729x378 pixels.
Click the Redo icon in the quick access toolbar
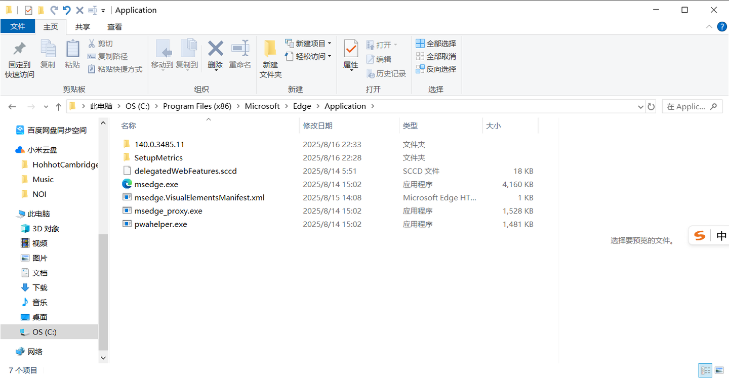pyautogui.click(x=54, y=10)
